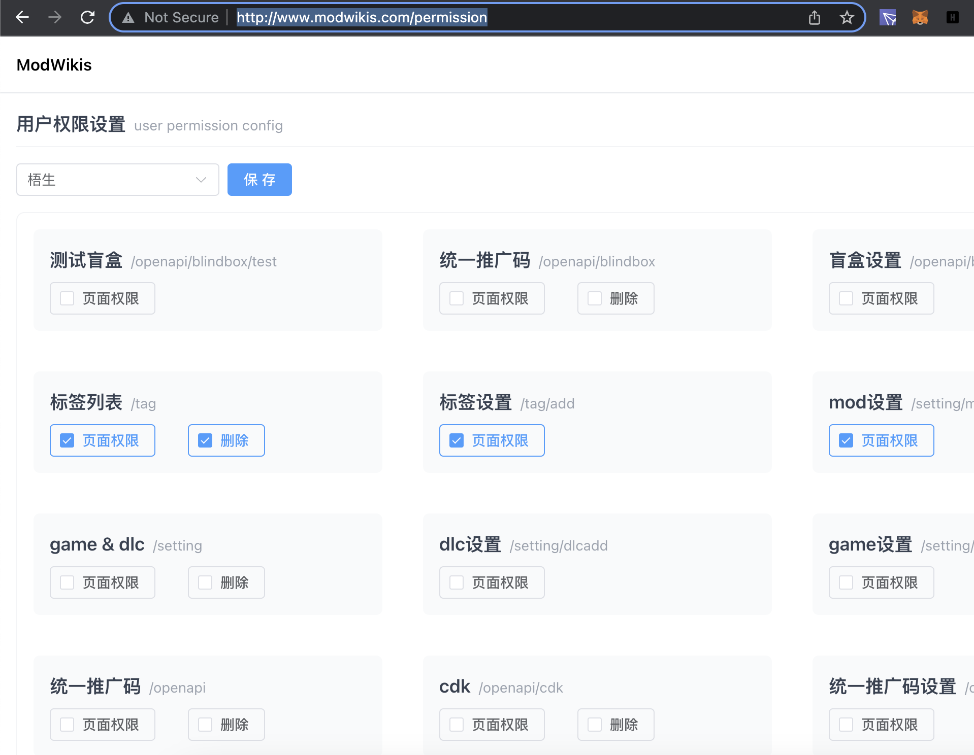
Task: Click the browser forward arrow
Action: click(54, 18)
